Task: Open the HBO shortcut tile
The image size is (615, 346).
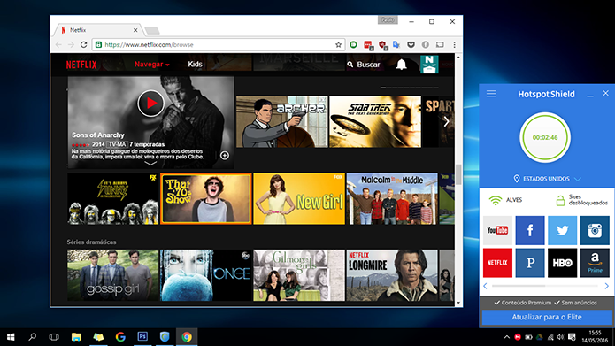Action: [563, 263]
